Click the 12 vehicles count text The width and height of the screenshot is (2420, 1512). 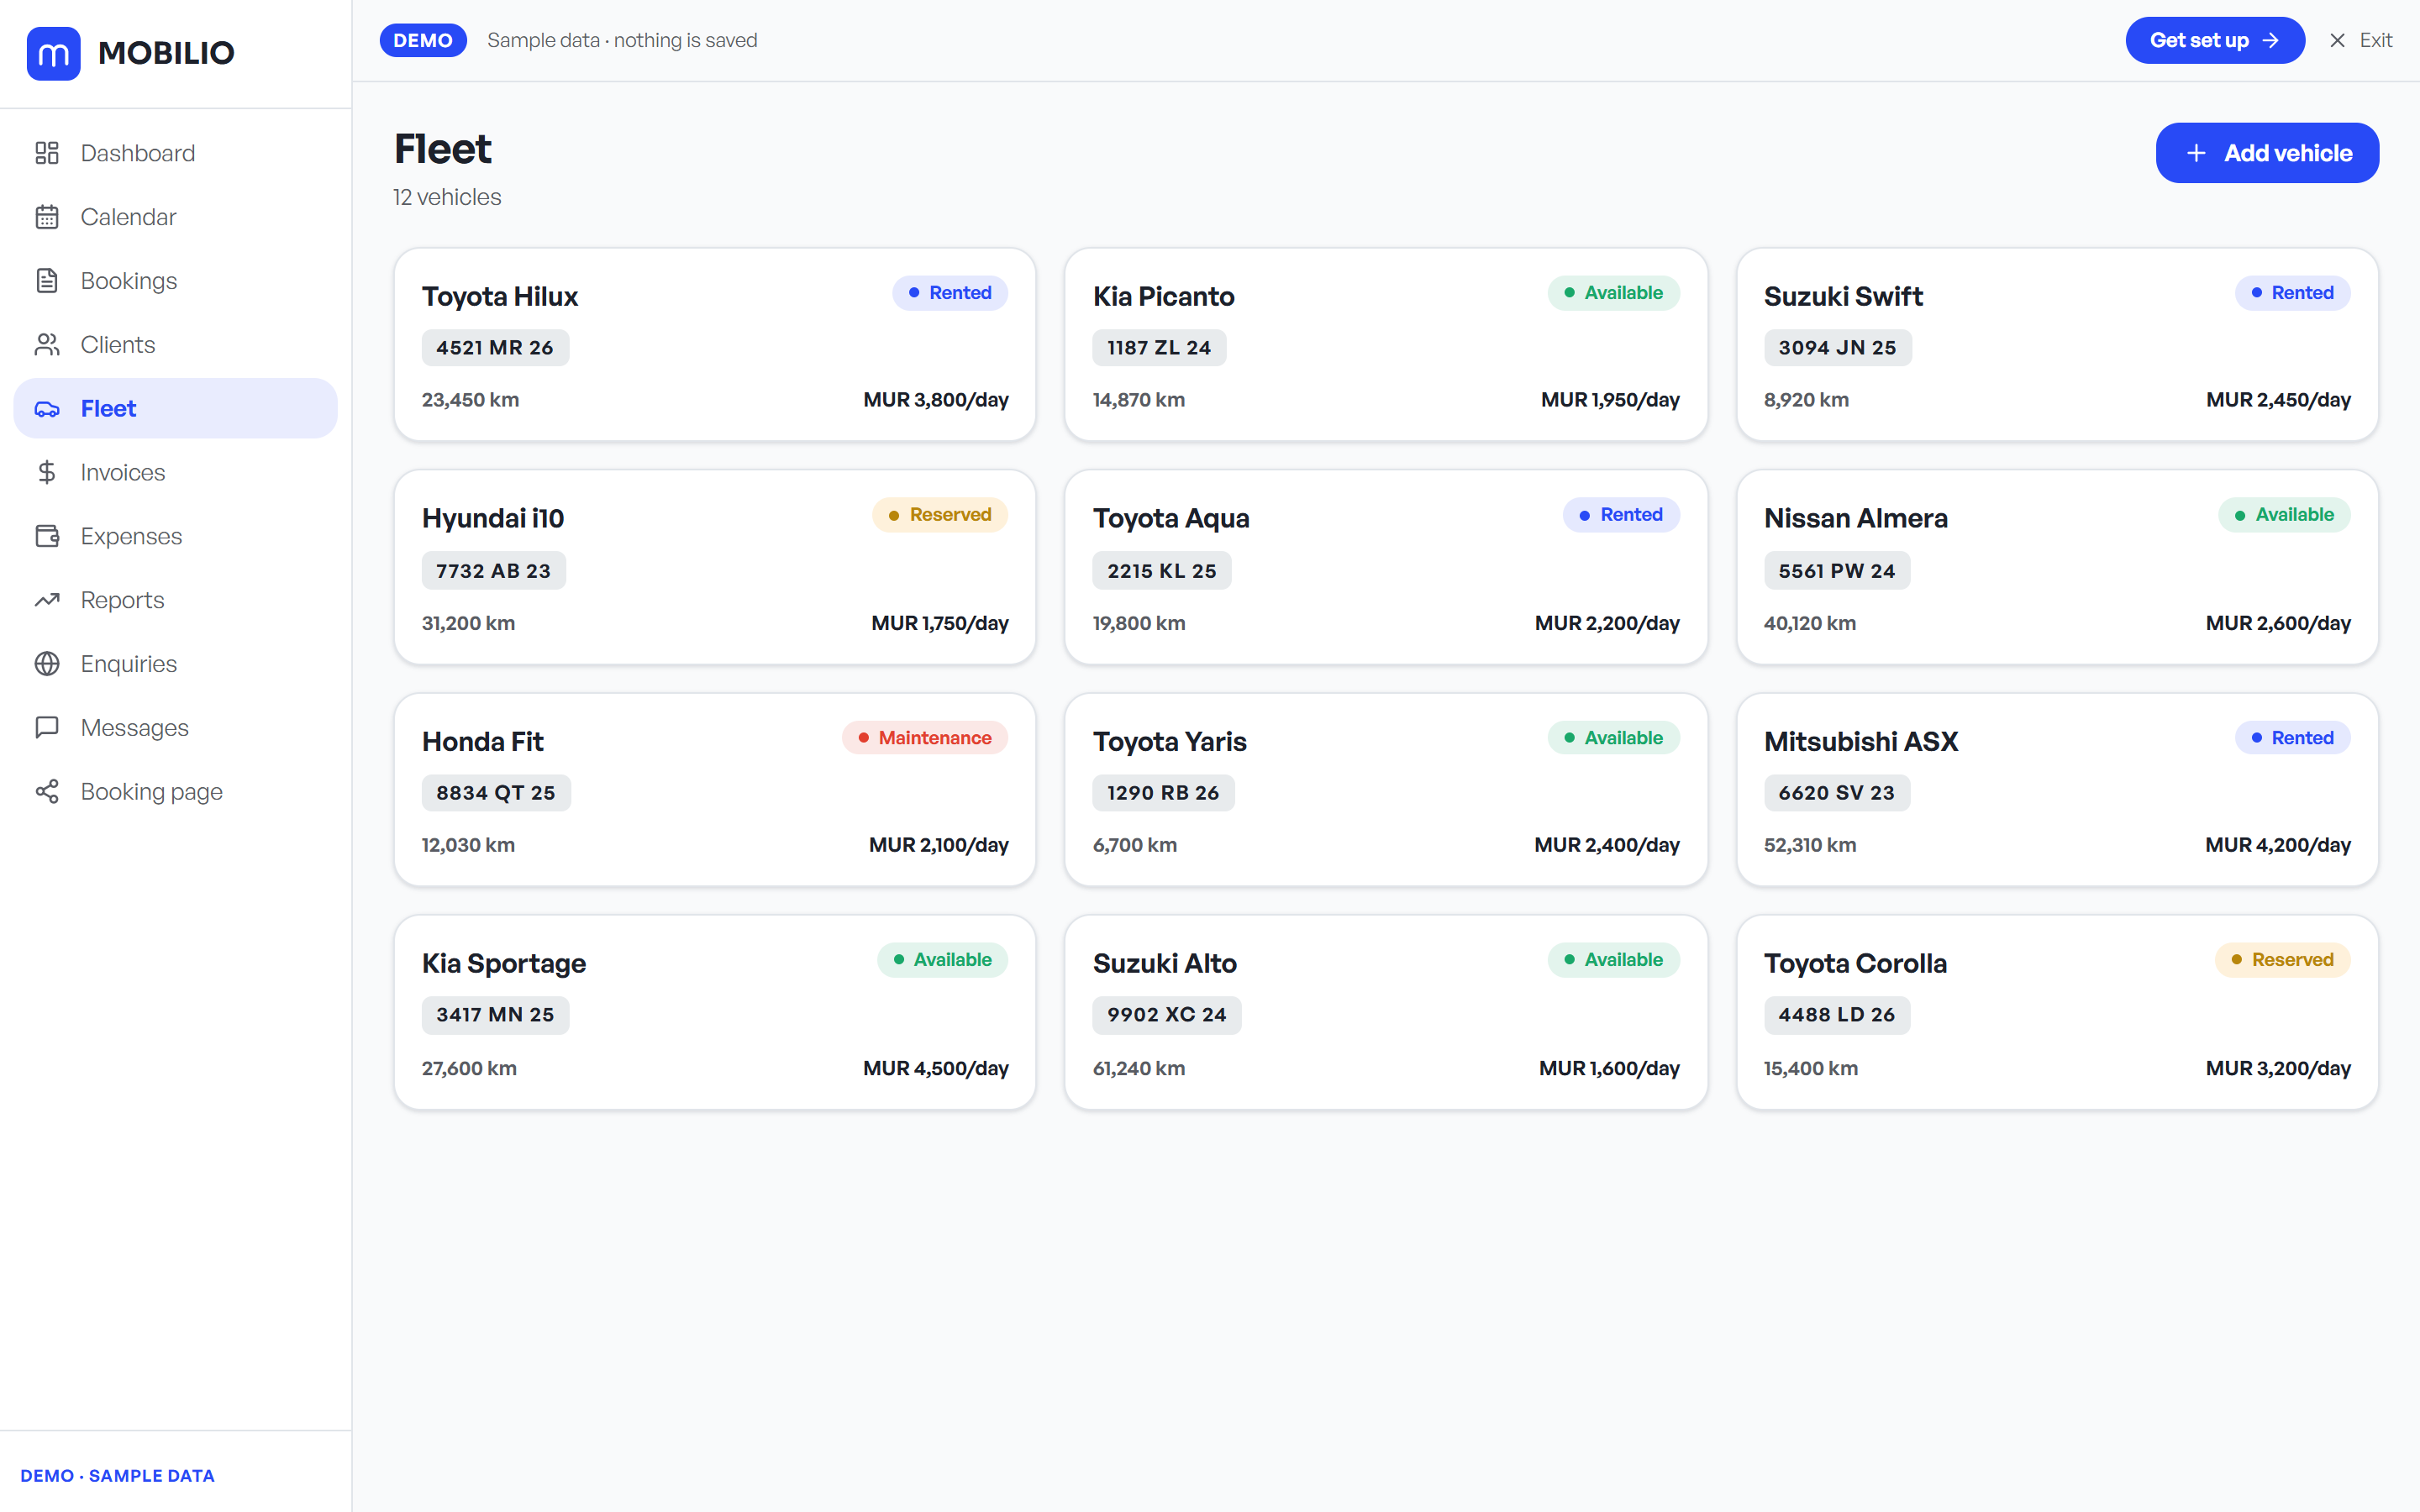click(x=447, y=197)
